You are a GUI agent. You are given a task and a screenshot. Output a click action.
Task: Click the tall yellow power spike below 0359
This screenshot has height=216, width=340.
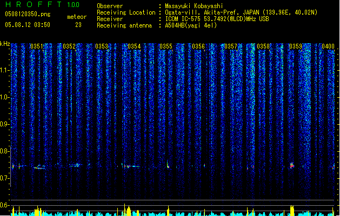click(292, 210)
